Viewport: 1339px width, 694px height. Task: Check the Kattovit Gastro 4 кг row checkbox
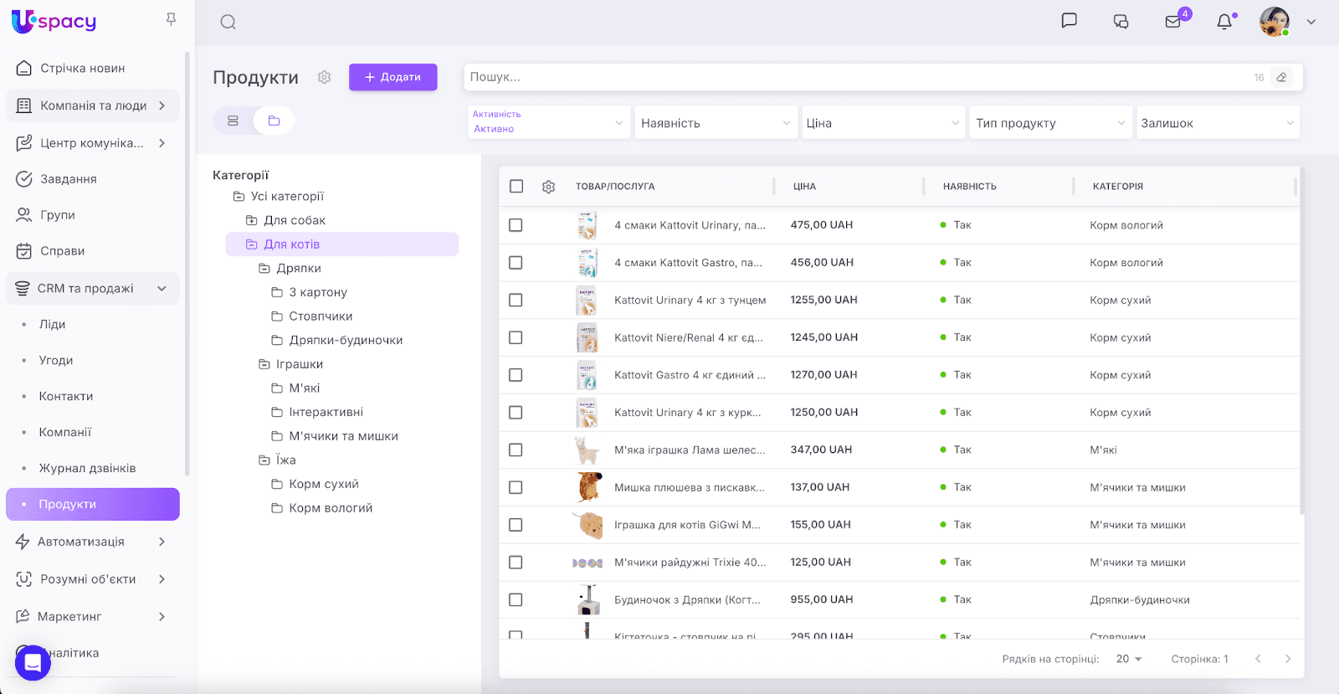click(x=516, y=375)
